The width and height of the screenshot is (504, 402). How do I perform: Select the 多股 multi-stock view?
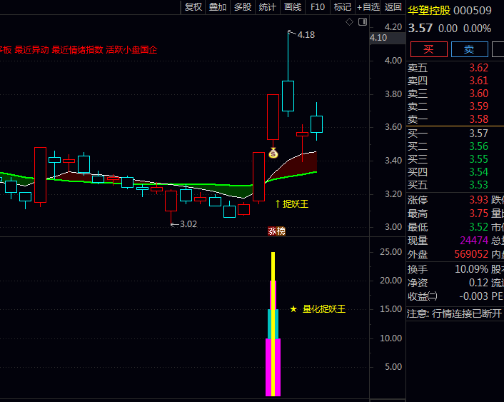tap(243, 7)
